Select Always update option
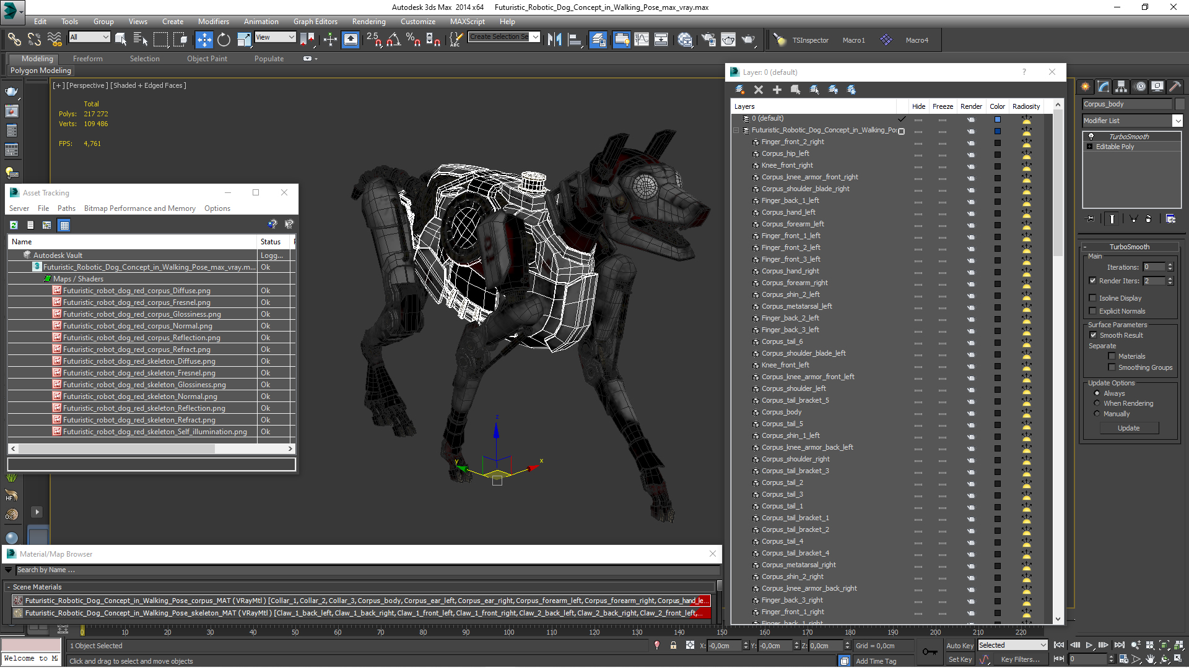 (1097, 393)
